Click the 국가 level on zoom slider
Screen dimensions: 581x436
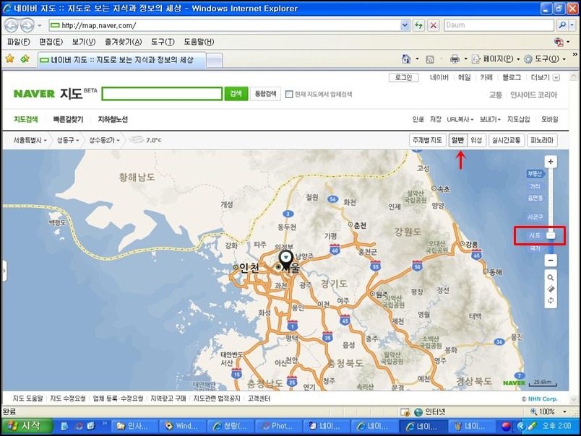(535, 248)
